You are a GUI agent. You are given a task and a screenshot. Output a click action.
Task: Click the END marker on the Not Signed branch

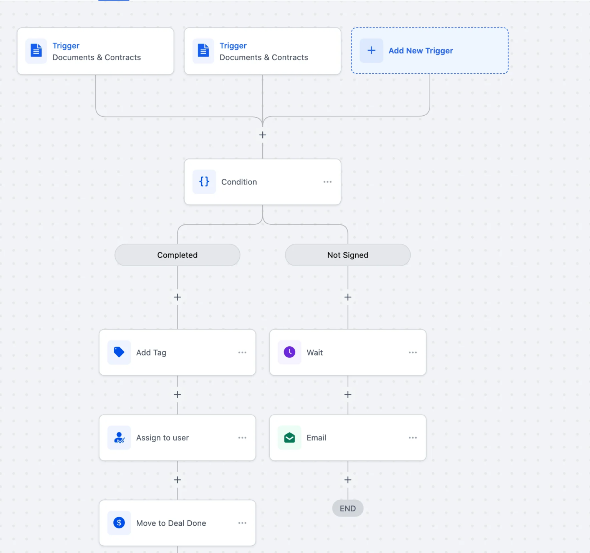tap(348, 508)
